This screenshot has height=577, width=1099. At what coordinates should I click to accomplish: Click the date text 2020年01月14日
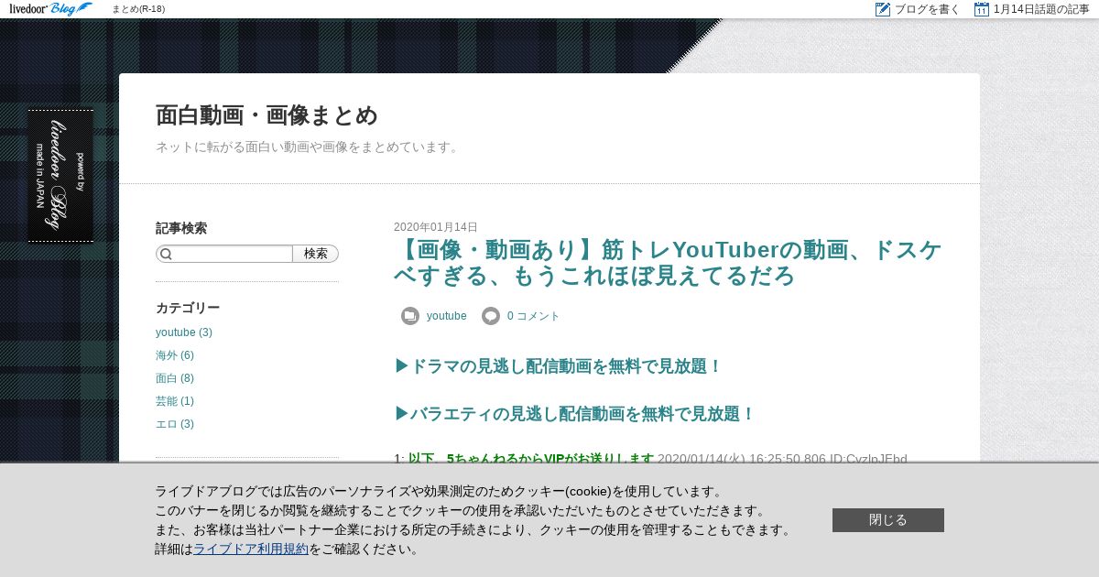(436, 227)
